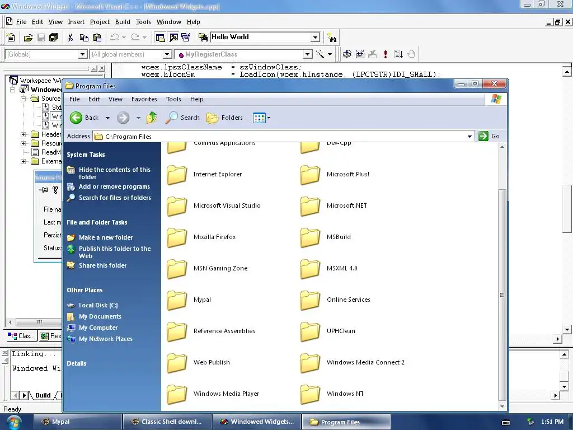
Task: Expand the Address bar dropdown
Action: pos(469,137)
